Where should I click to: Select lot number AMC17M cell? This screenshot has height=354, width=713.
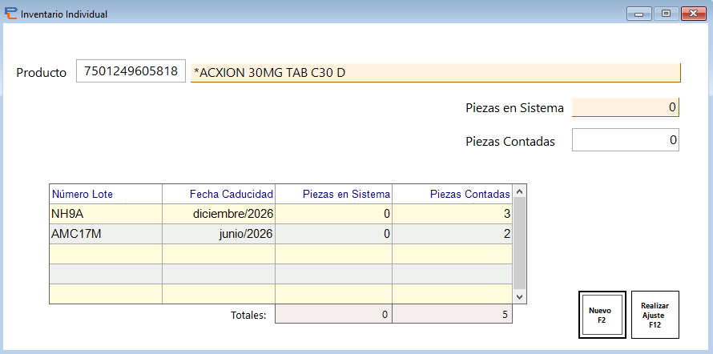(x=106, y=234)
